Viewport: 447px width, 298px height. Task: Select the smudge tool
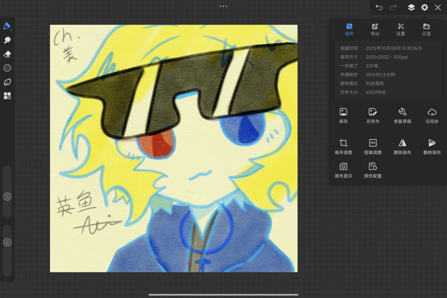click(x=7, y=40)
